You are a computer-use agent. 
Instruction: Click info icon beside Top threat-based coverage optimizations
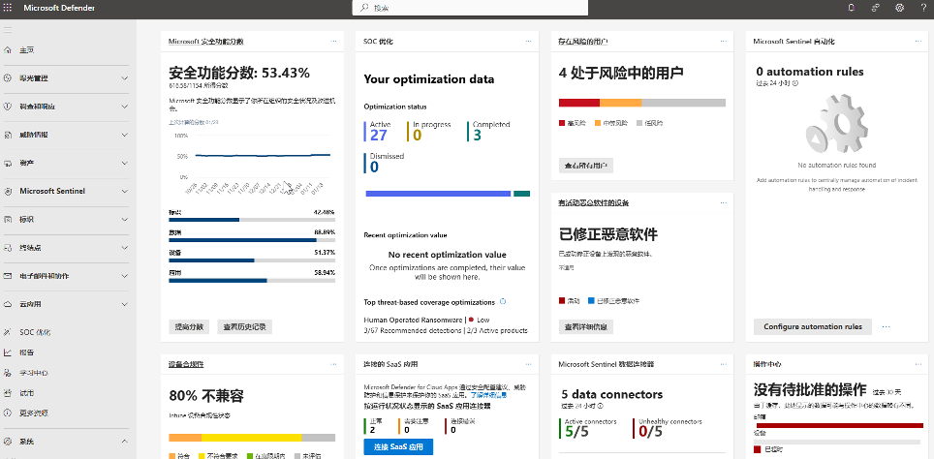click(x=503, y=302)
